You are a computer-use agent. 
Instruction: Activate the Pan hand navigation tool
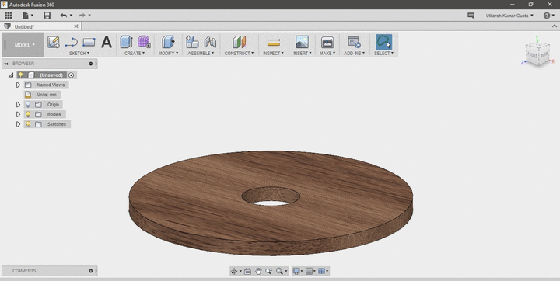pos(258,272)
